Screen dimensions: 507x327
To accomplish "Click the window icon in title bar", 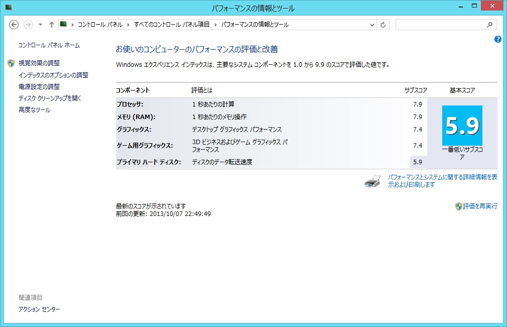I will click(9, 7).
